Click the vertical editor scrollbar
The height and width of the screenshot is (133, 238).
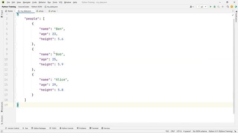pos(234,66)
